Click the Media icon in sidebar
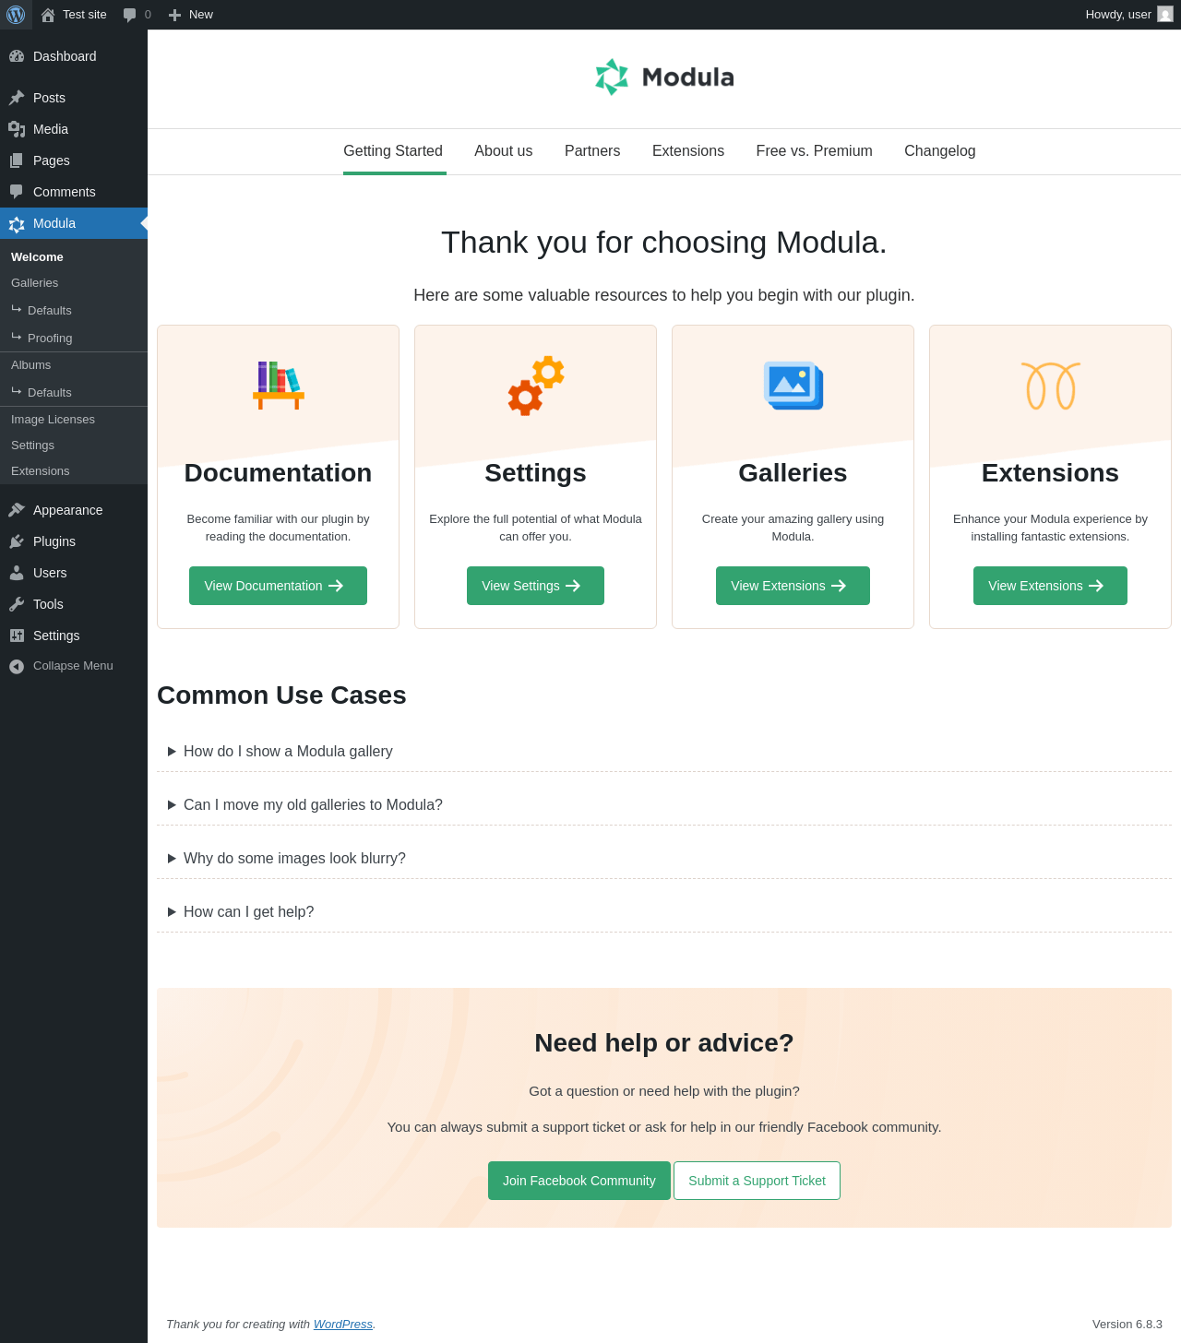The width and height of the screenshot is (1181, 1343). [17, 129]
